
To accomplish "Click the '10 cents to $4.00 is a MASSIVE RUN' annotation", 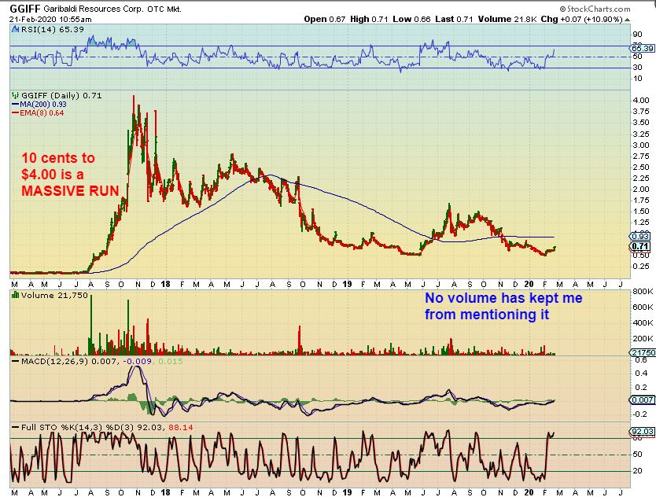I will [x=70, y=175].
